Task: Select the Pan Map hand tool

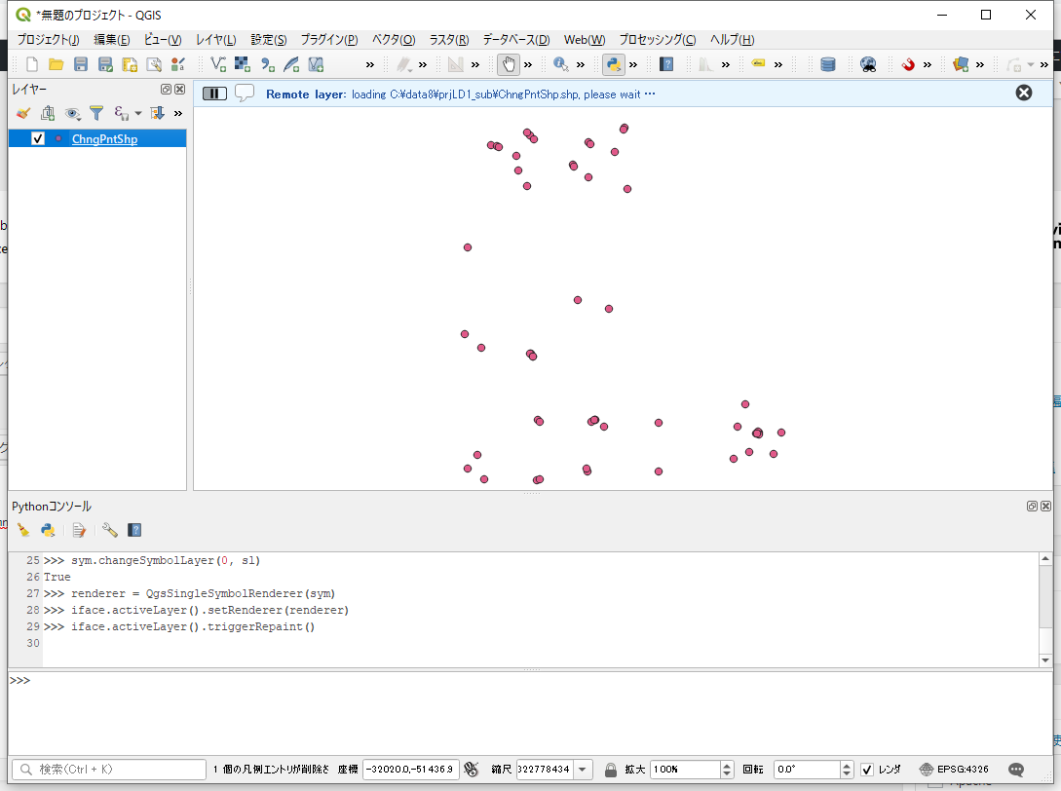Action: (x=508, y=64)
